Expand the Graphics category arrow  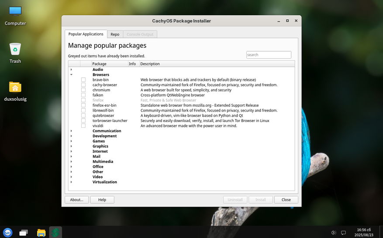tap(71, 147)
